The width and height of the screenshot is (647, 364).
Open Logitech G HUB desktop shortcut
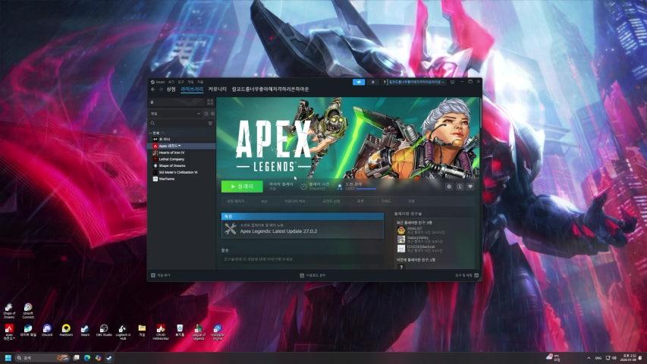(x=123, y=332)
